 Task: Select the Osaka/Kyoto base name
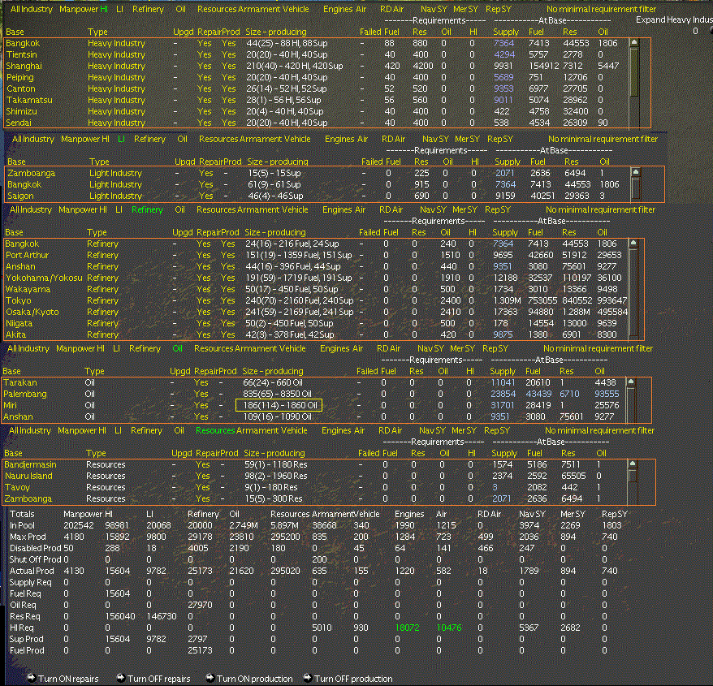(32, 312)
